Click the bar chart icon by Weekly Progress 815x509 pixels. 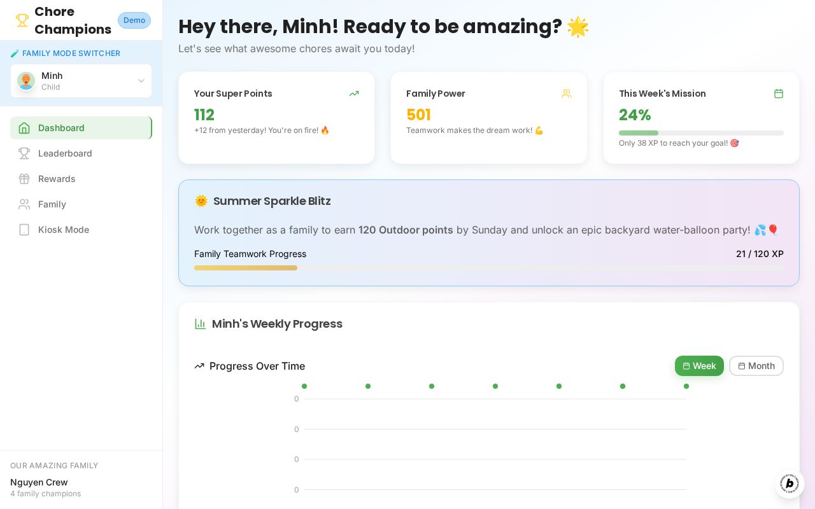point(201,324)
